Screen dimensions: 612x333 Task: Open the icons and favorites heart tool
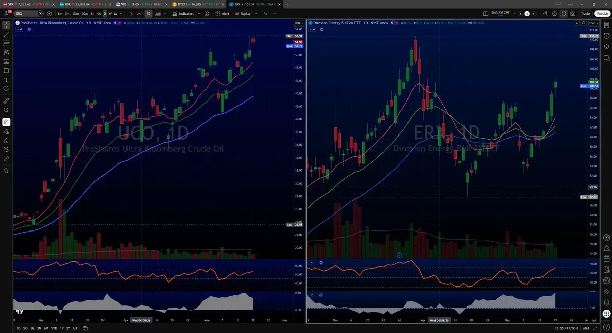tap(6, 89)
